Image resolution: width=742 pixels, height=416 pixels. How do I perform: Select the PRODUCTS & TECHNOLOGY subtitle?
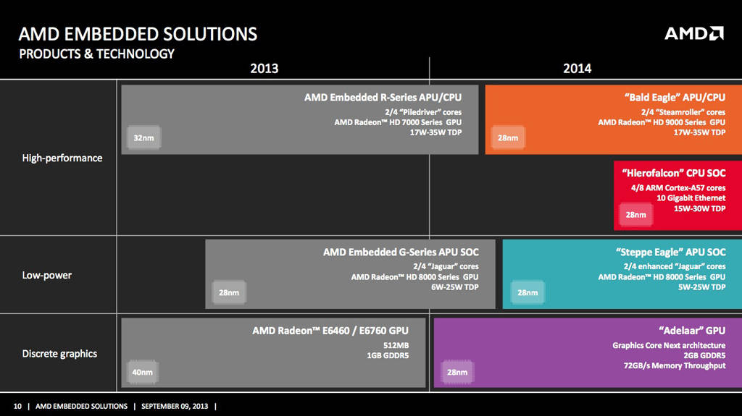(96, 54)
